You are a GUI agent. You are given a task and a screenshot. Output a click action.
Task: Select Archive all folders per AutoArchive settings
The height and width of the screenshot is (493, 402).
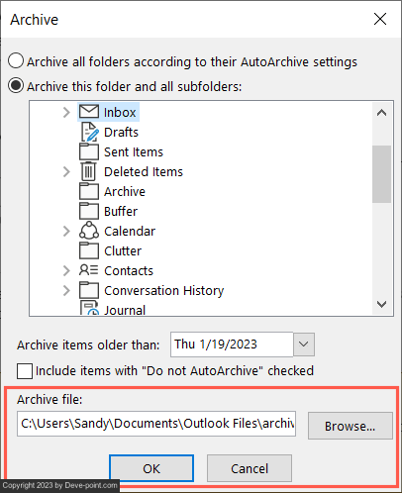click(x=16, y=61)
